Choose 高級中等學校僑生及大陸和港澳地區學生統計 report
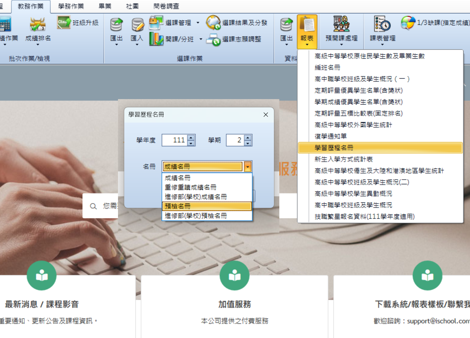 coord(380,171)
